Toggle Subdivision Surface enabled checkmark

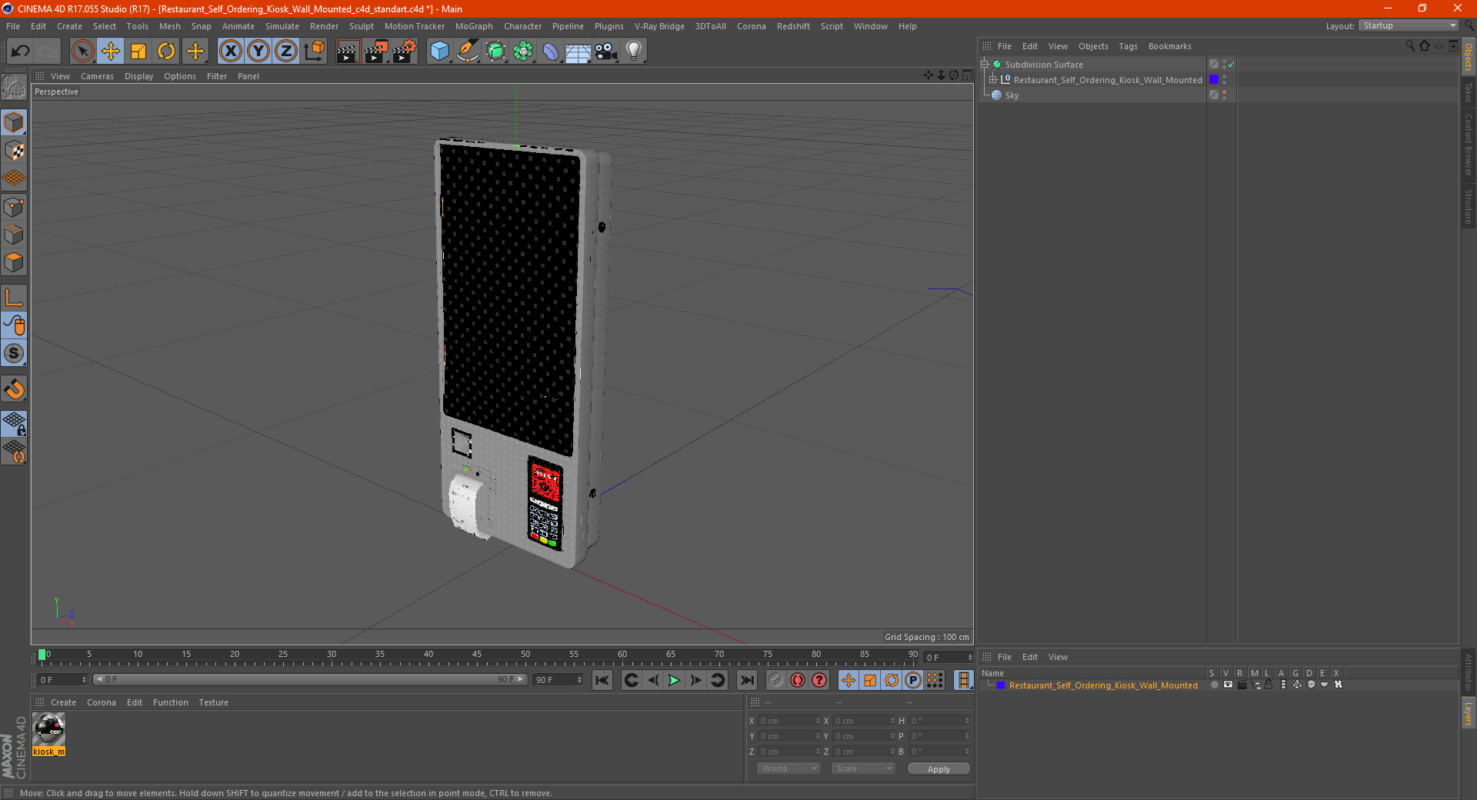[1232, 65]
